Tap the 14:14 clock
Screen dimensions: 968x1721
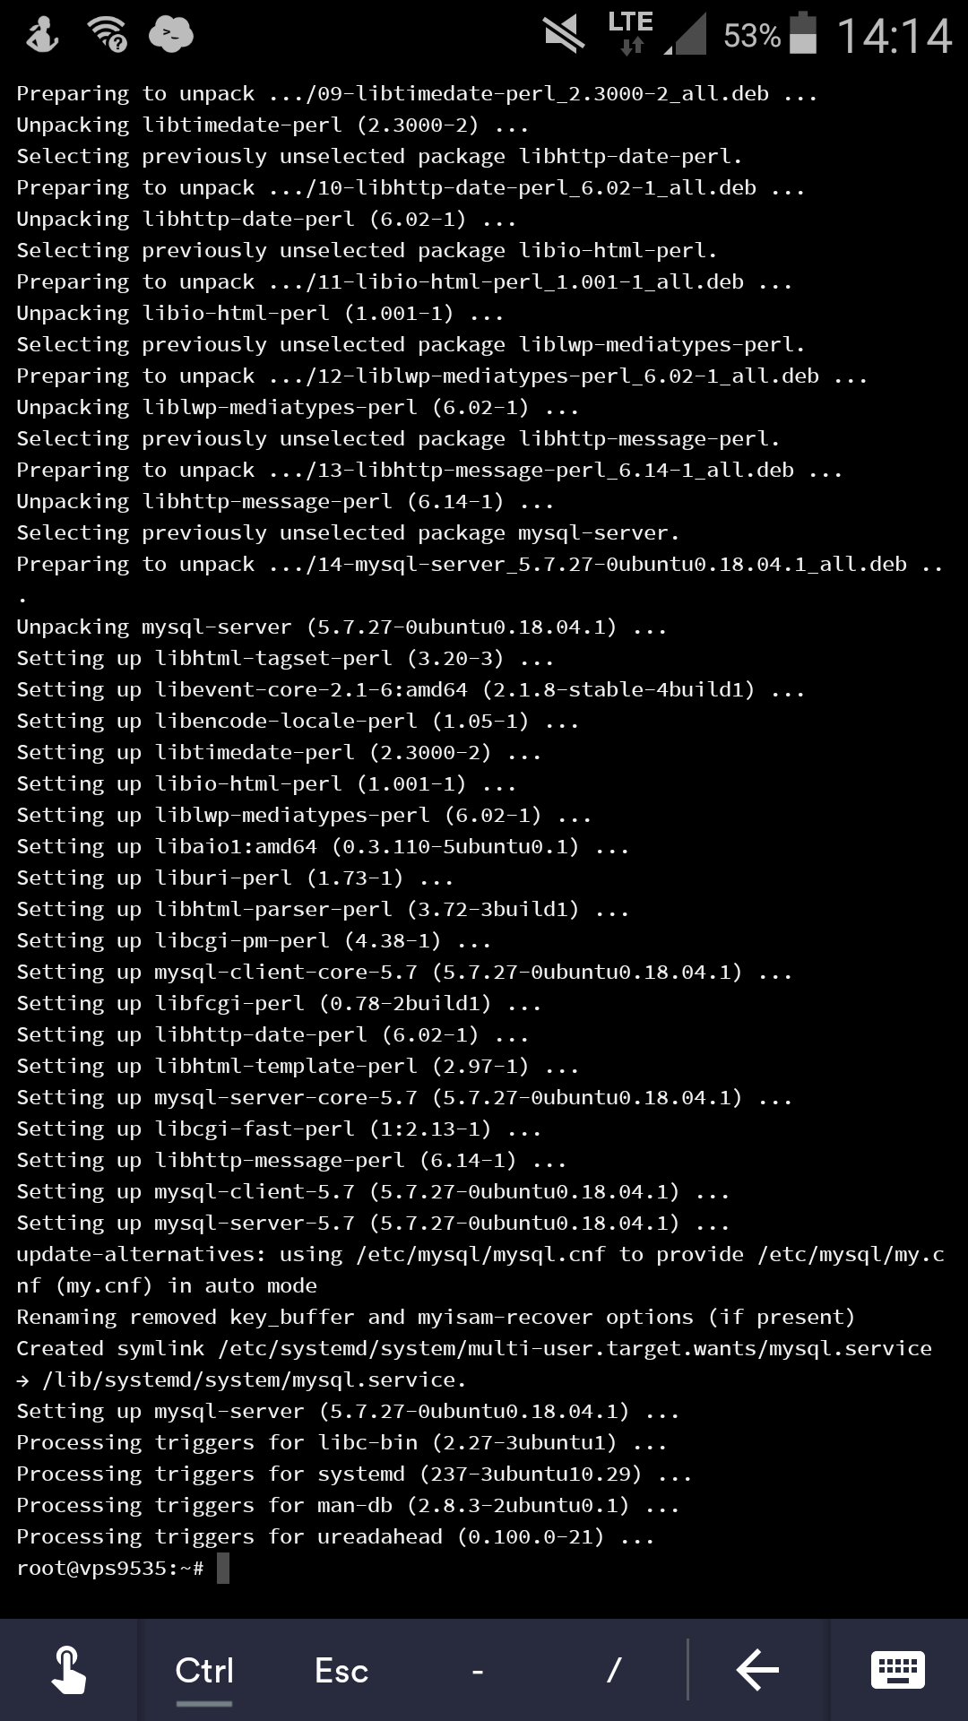click(894, 36)
